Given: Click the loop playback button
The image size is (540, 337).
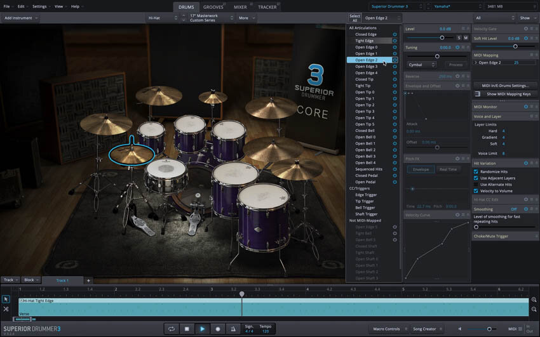Looking at the screenshot, I should (171, 329).
